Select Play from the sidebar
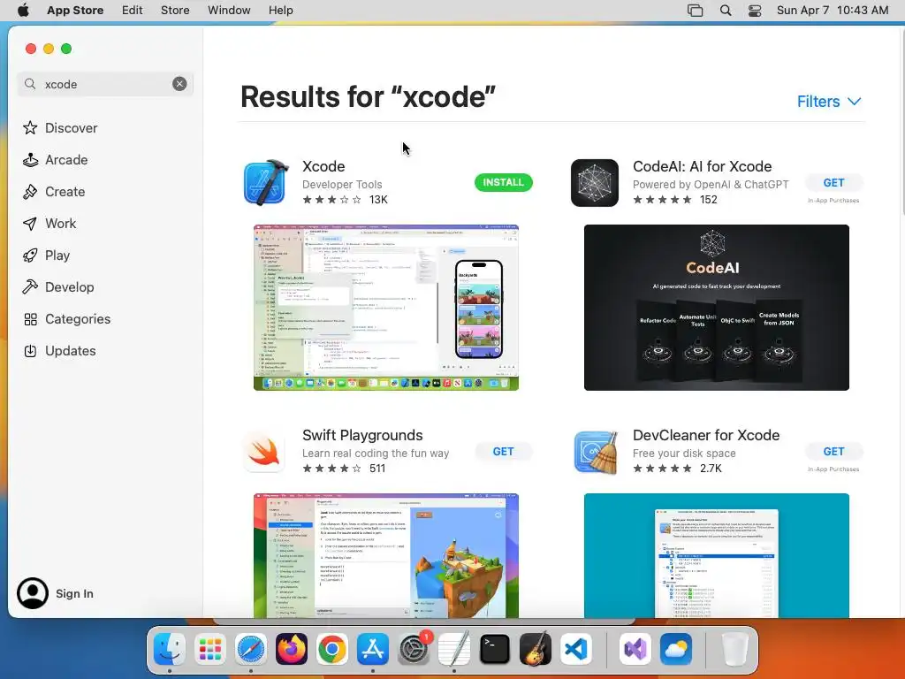 point(46,256)
